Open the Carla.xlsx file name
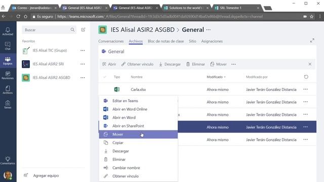Image resolution: width=324 pixels, height=182 pixels. tap(138, 89)
